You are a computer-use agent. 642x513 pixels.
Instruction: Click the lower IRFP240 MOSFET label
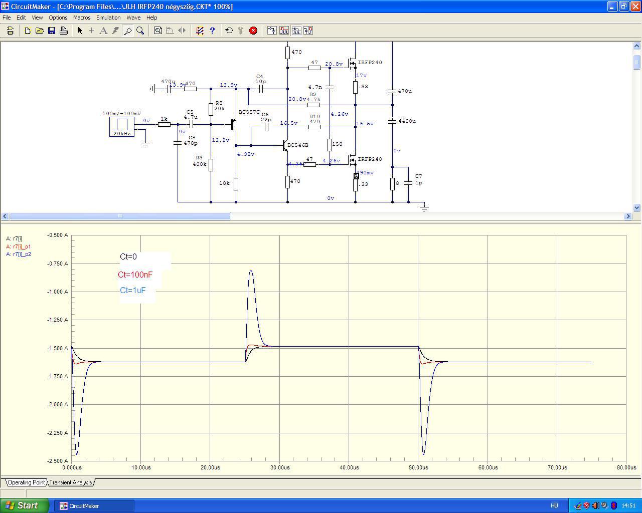(x=370, y=159)
